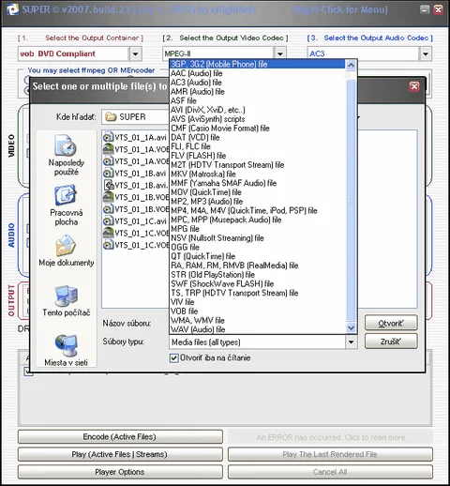This screenshot has width=450, height=486.
Task: Click SUPER app icon in title bar
Action: [x=12, y=9]
